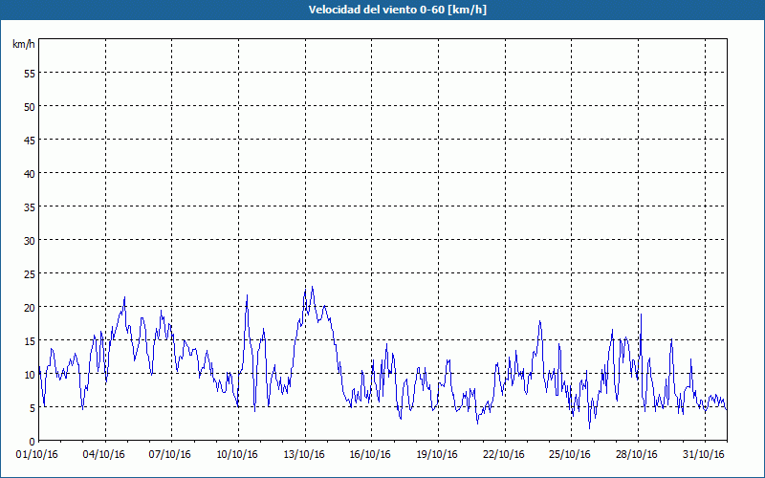Screen dimensions: 765x478
Task: Click the y-axis value 45
Action: tap(30, 140)
